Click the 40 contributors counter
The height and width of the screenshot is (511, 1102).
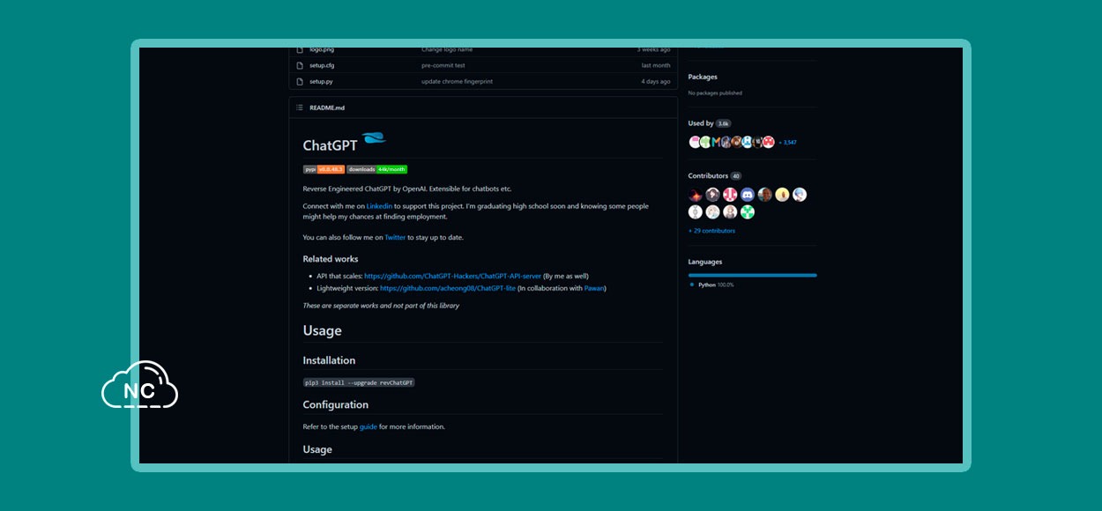(x=736, y=176)
